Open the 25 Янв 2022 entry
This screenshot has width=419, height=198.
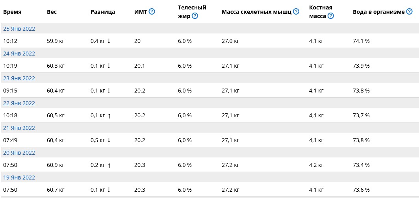pyautogui.click(x=19, y=29)
